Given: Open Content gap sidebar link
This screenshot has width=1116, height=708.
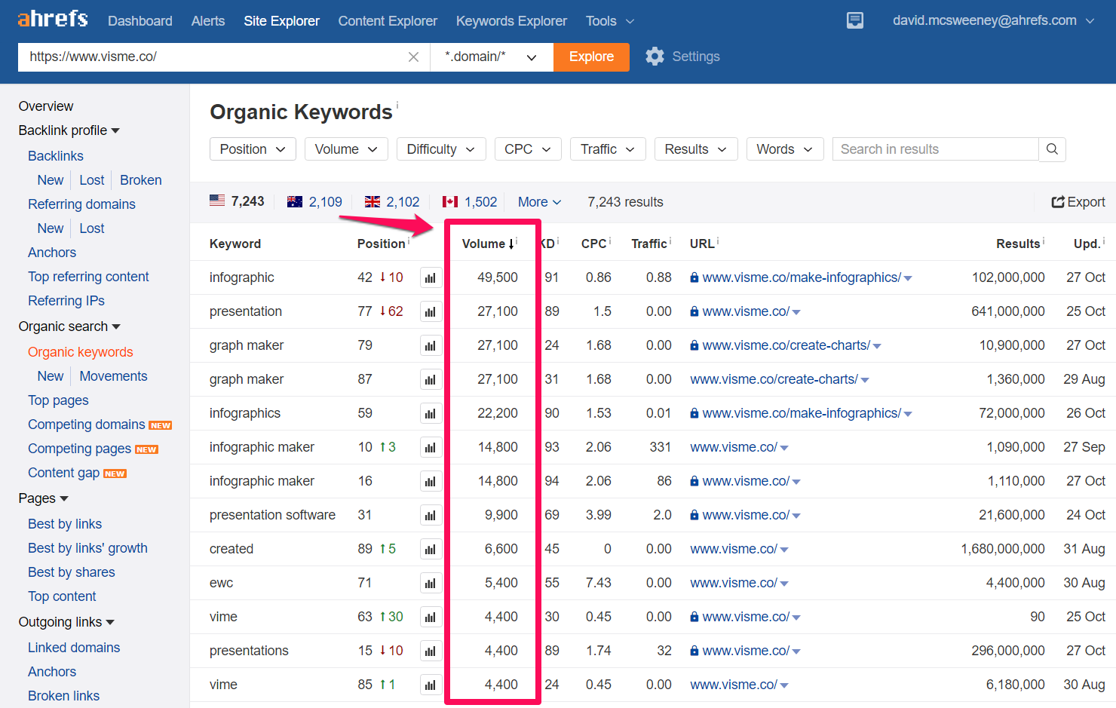Looking at the screenshot, I should (63, 473).
